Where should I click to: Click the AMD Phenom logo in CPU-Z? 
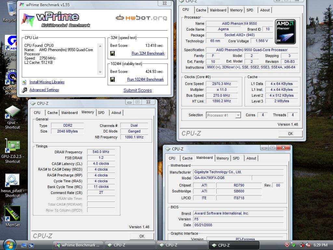coord(285,32)
